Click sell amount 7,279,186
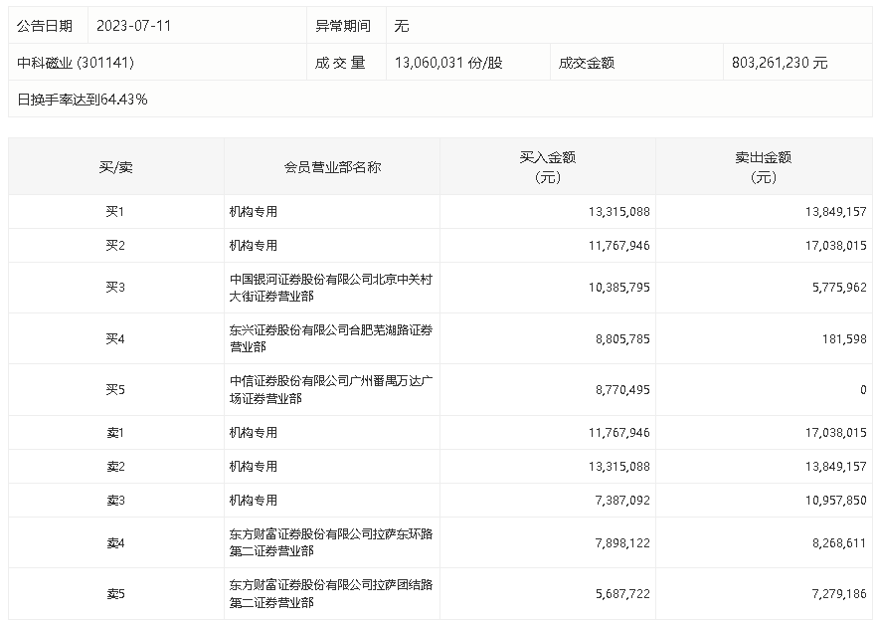 pyautogui.click(x=839, y=594)
